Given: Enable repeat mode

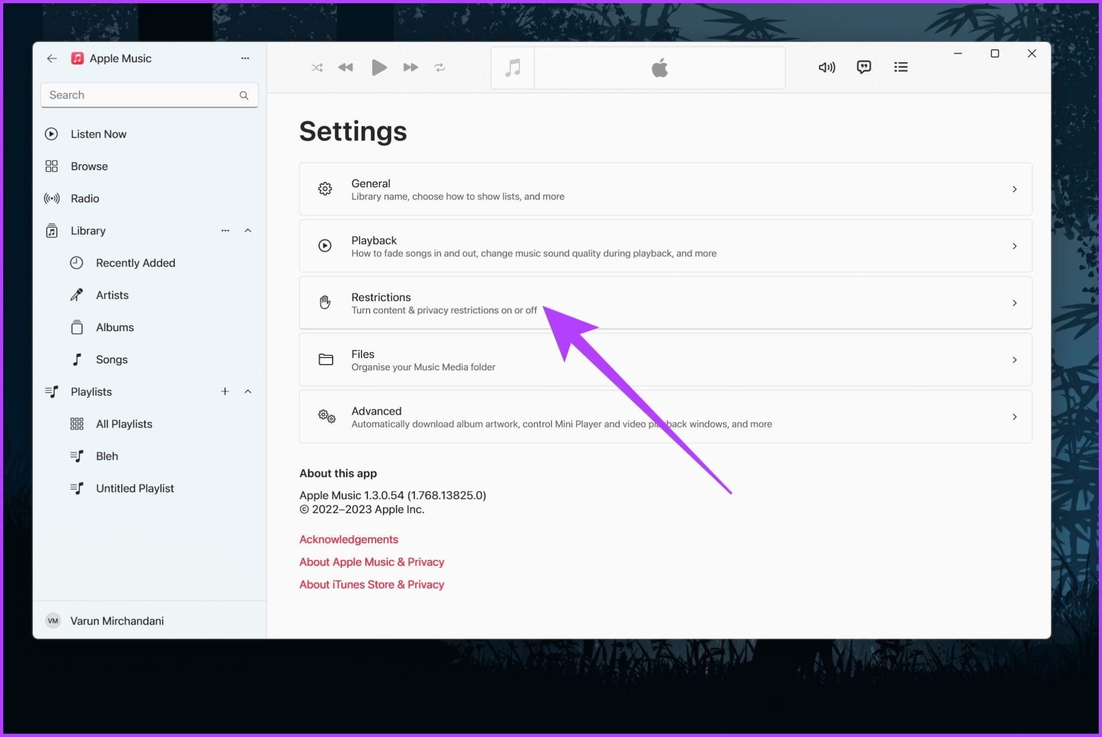Looking at the screenshot, I should coord(440,67).
